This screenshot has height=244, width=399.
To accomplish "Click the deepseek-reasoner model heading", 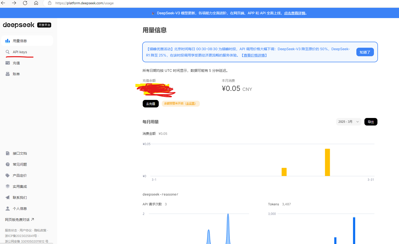I will point(161,194).
